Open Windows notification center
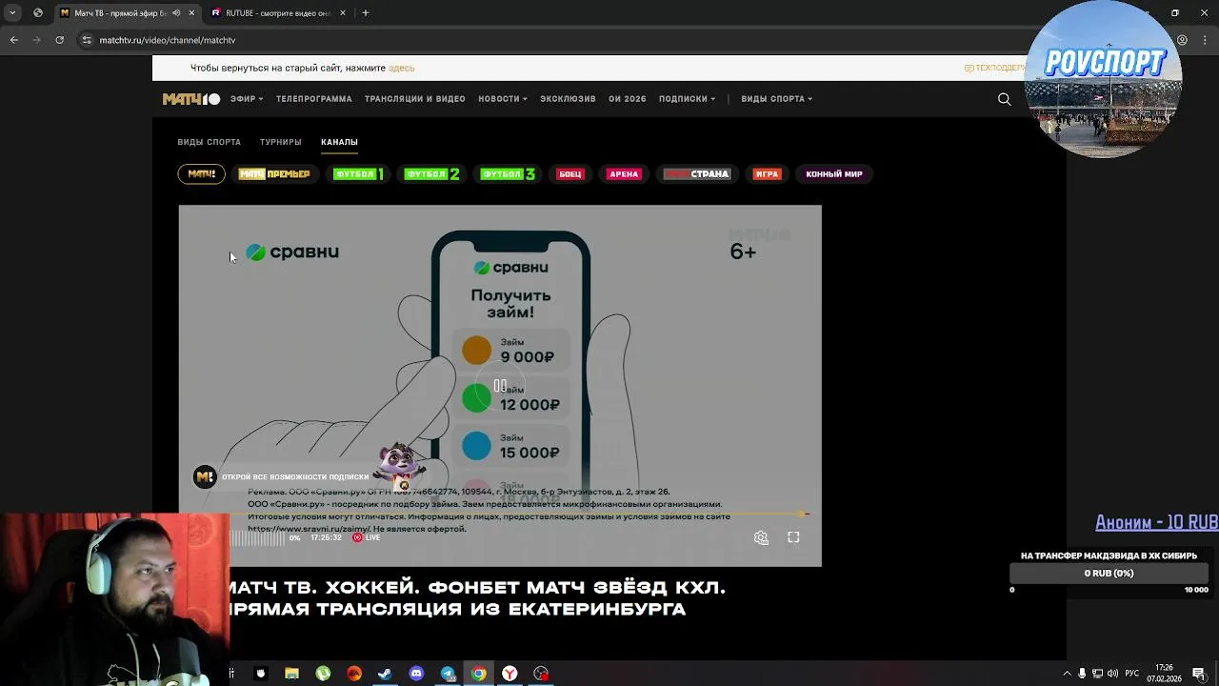Screen dimensions: 1219x686 click(1199, 674)
